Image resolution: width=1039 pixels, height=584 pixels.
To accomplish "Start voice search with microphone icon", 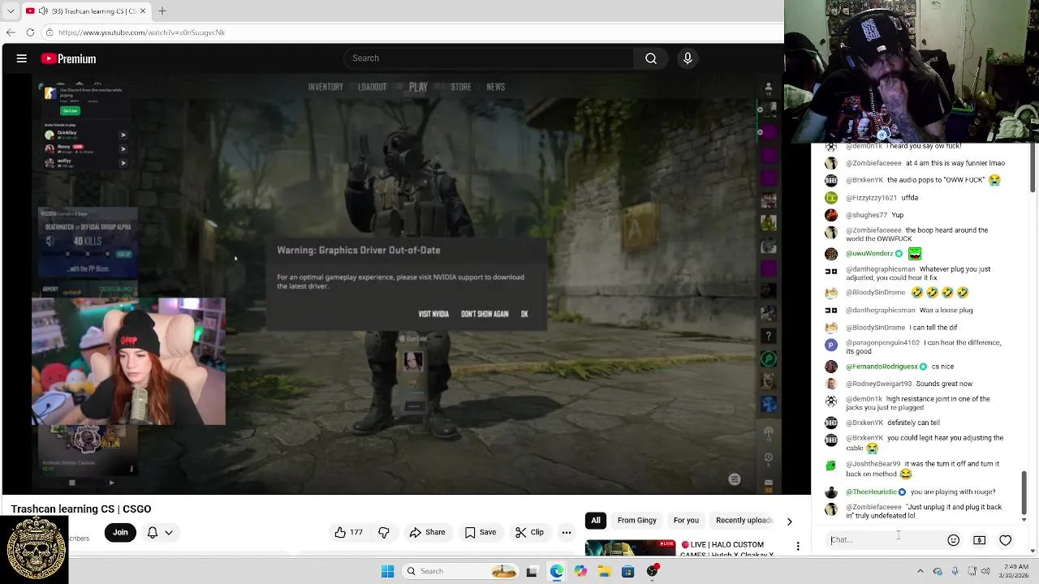I will [688, 58].
